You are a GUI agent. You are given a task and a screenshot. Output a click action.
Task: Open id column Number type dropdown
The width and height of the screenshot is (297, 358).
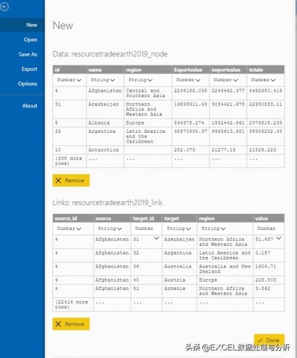[x=69, y=80]
